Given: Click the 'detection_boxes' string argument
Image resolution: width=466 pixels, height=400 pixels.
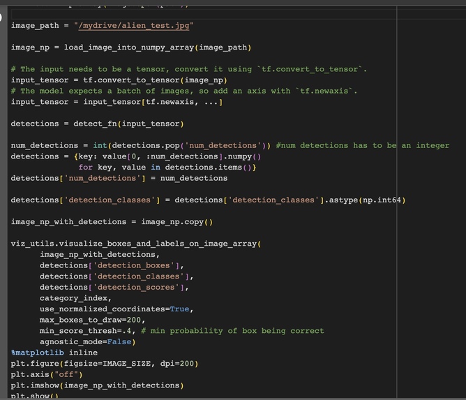Looking at the screenshot, I should click(134, 265).
